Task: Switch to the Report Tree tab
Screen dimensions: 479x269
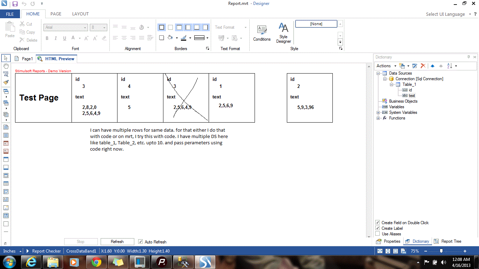Action: point(447,241)
